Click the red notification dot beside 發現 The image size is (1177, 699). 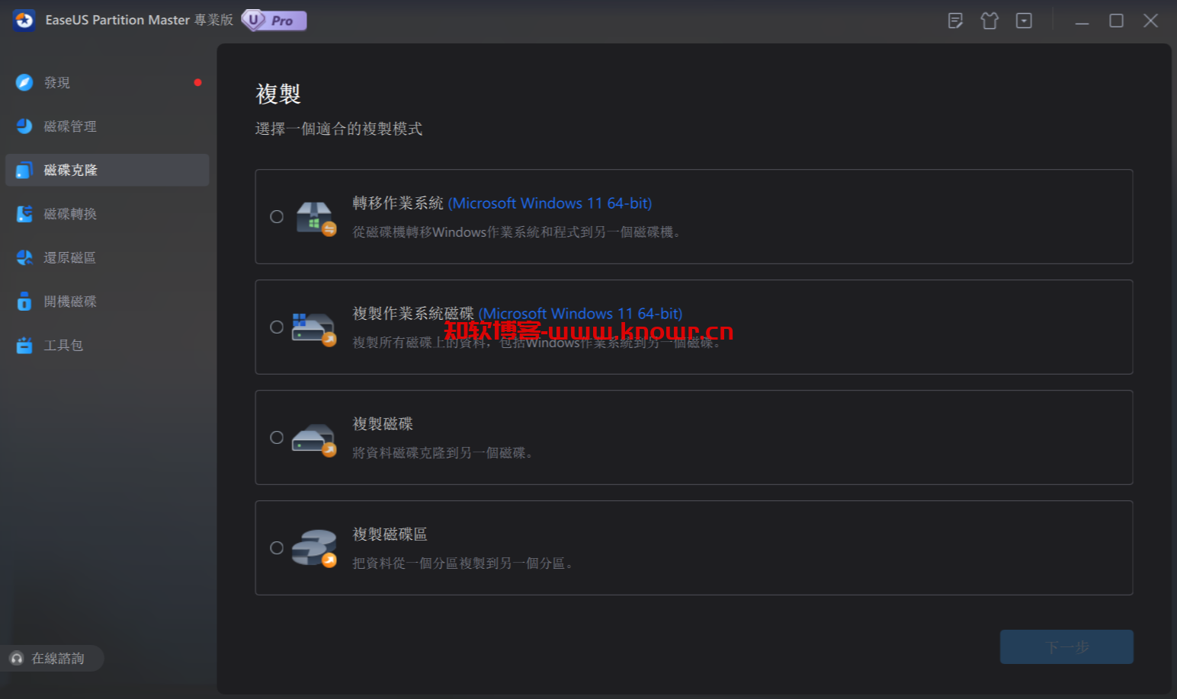pos(197,82)
